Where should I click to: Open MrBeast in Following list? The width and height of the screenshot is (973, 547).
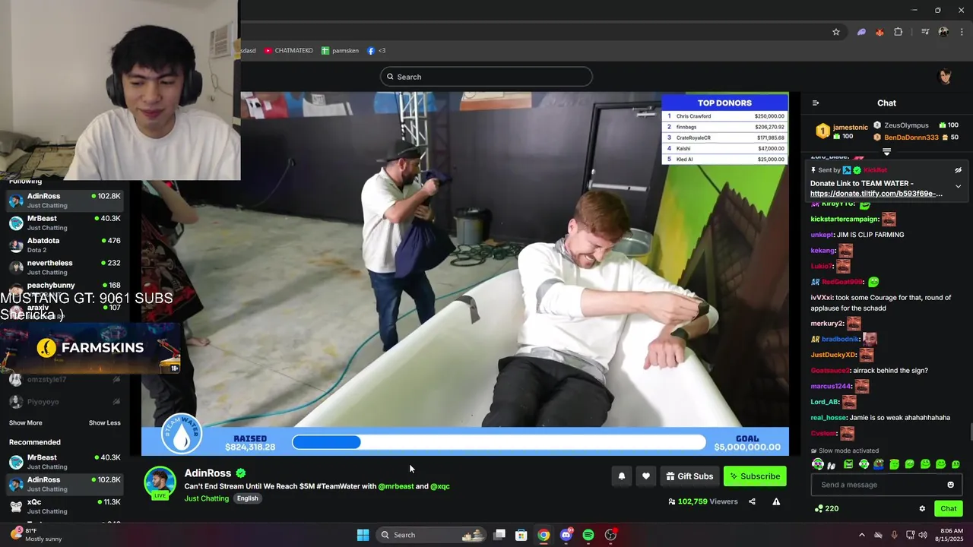(x=64, y=223)
